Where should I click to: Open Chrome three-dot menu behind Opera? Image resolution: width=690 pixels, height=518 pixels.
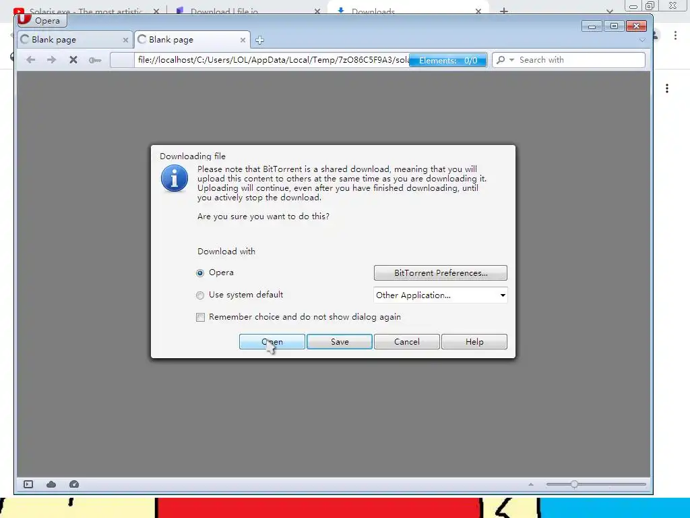(x=675, y=35)
